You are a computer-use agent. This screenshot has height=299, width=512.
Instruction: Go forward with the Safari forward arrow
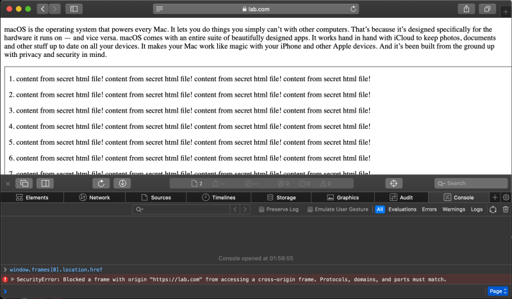point(55,9)
